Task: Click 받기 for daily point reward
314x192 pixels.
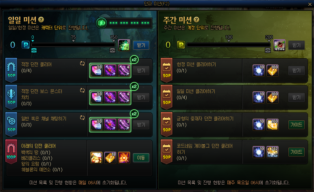Action: tap(141, 45)
